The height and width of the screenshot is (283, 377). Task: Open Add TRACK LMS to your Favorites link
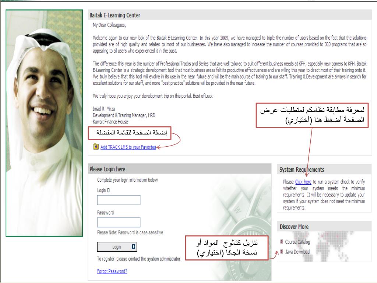pos(128,147)
